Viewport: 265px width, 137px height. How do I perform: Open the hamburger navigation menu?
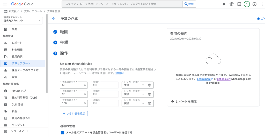tap(5, 4)
